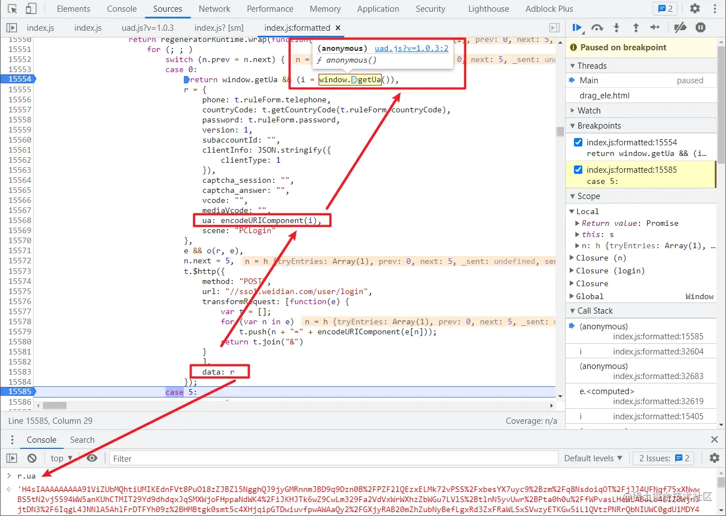Open the Adblock Plus panel
726x516 pixels.
pyautogui.click(x=549, y=9)
